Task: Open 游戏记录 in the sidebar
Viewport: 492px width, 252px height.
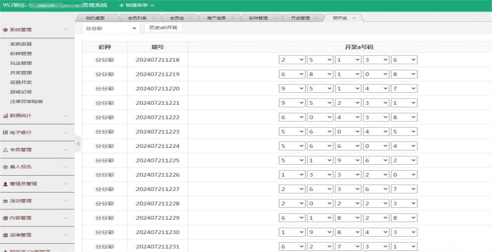Action: tap(21, 92)
